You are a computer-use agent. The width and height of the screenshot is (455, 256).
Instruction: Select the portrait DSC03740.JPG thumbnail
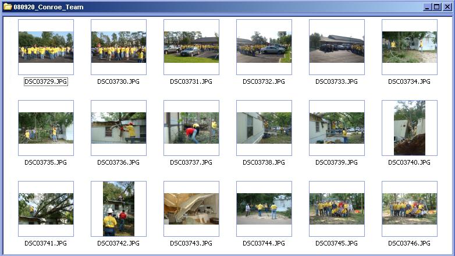pyautogui.click(x=410, y=128)
